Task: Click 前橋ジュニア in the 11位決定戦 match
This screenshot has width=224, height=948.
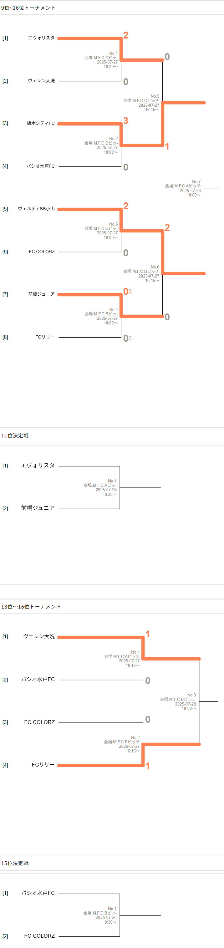Action: (38, 508)
